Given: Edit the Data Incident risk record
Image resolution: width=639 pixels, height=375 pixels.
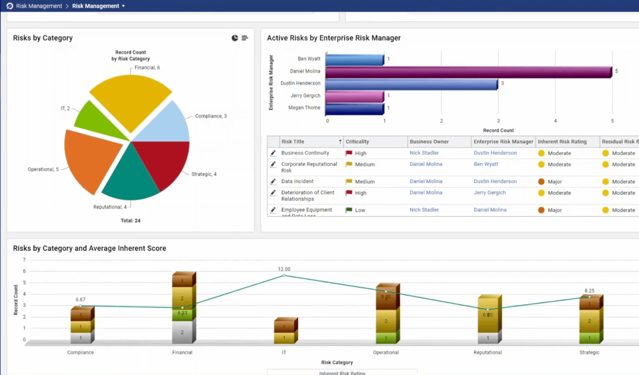Looking at the screenshot, I should tap(273, 181).
